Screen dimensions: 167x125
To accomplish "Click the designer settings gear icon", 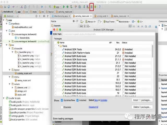I will [156, 27].
